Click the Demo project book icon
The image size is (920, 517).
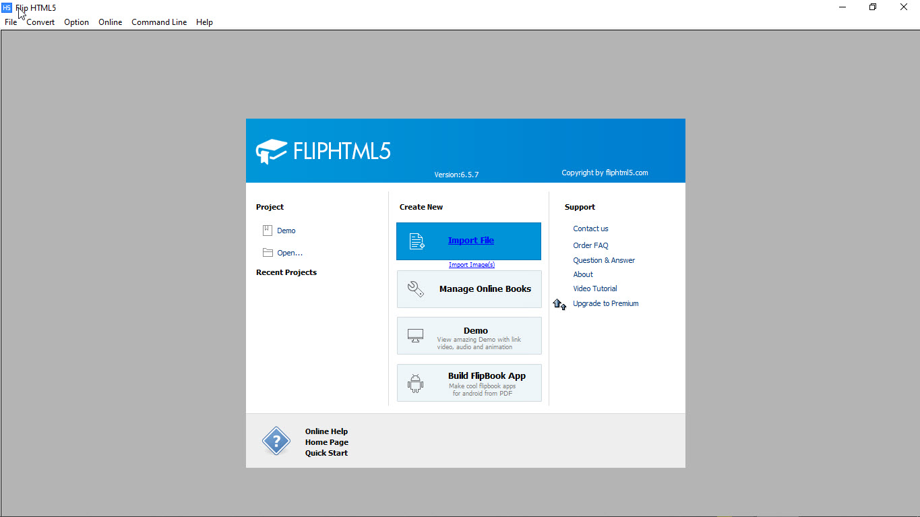[x=268, y=231]
